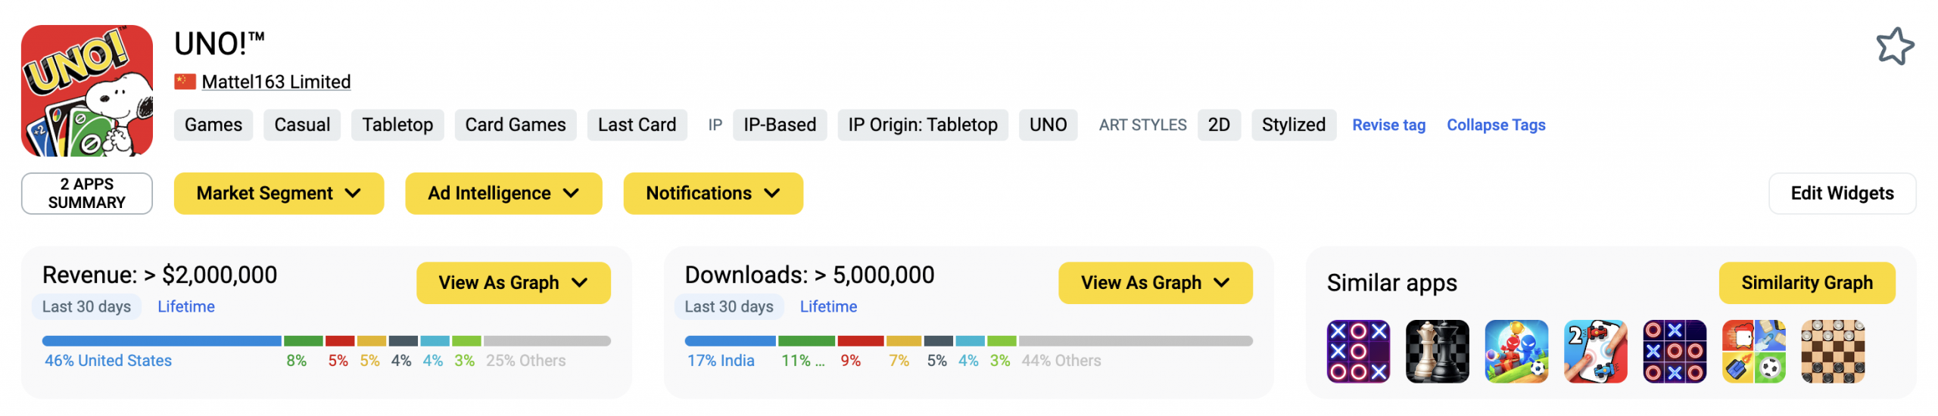The width and height of the screenshot is (1938, 416).
Task: Open the four-tile mini games app icon
Action: click(1753, 352)
